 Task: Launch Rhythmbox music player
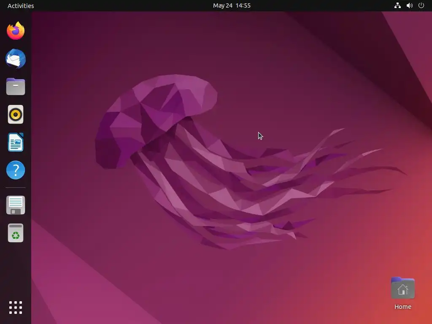pos(16,114)
